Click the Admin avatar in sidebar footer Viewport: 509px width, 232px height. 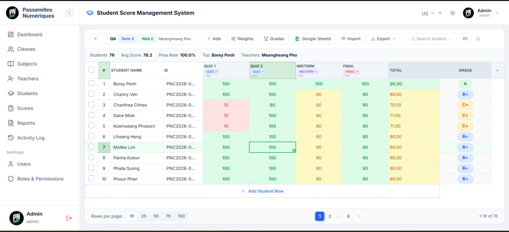tap(16, 218)
